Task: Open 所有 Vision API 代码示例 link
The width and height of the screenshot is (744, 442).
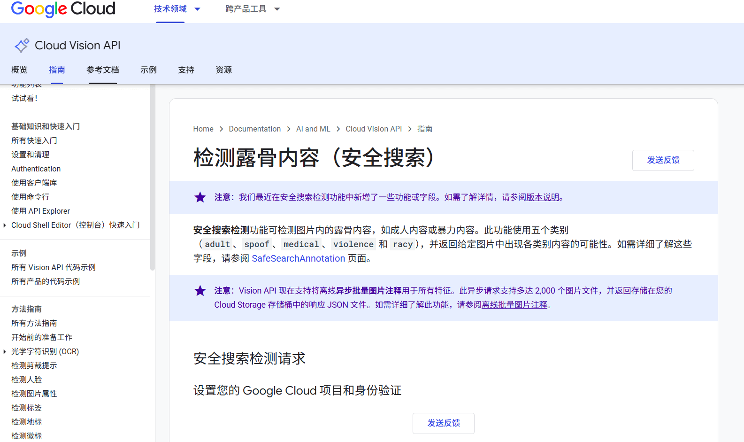Action: [54, 267]
